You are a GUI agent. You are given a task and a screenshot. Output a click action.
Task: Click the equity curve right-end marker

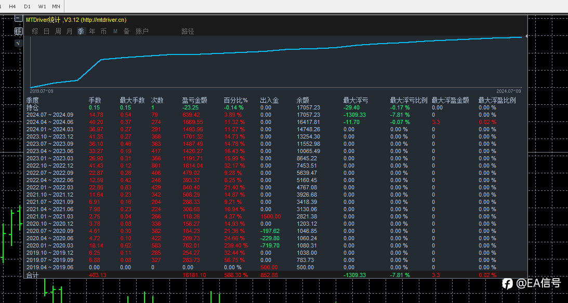[526, 36]
